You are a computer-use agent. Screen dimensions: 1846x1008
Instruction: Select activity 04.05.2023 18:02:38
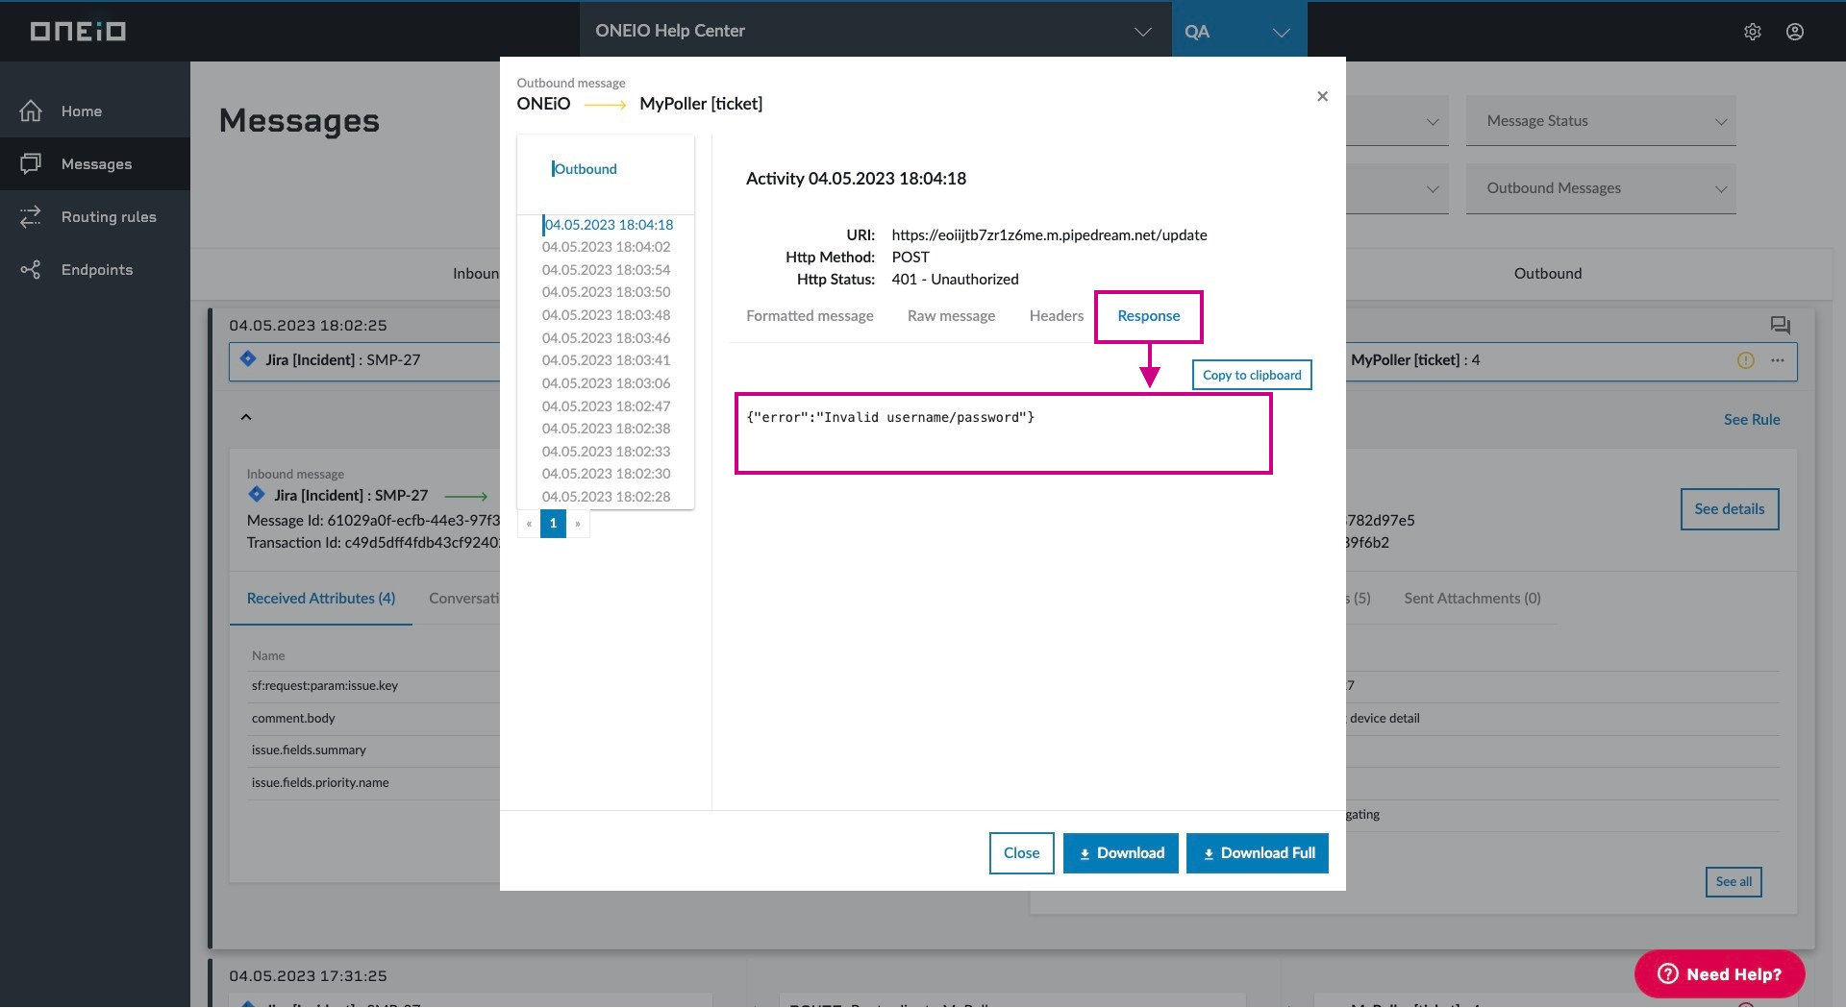(606, 429)
